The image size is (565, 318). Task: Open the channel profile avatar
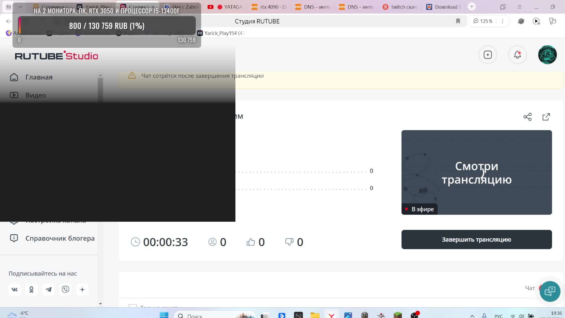click(547, 55)
